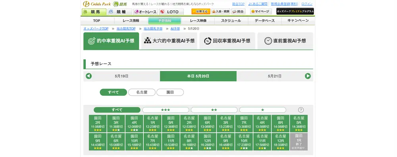The image size is (397, 157).
Task: Select 回収率重視AI予想 tab
Action: [x=227, y=41]
